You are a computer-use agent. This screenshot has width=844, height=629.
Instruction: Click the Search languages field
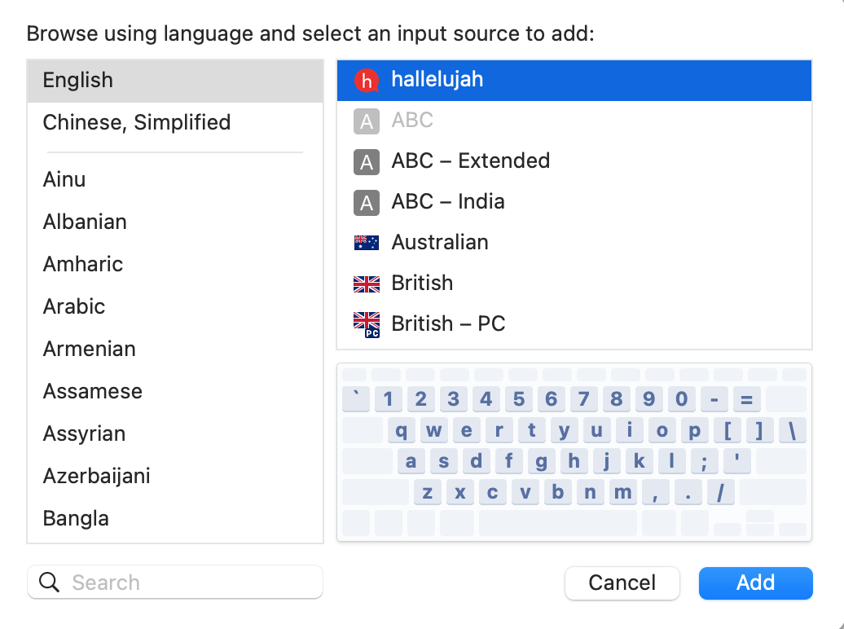point(175,582)
